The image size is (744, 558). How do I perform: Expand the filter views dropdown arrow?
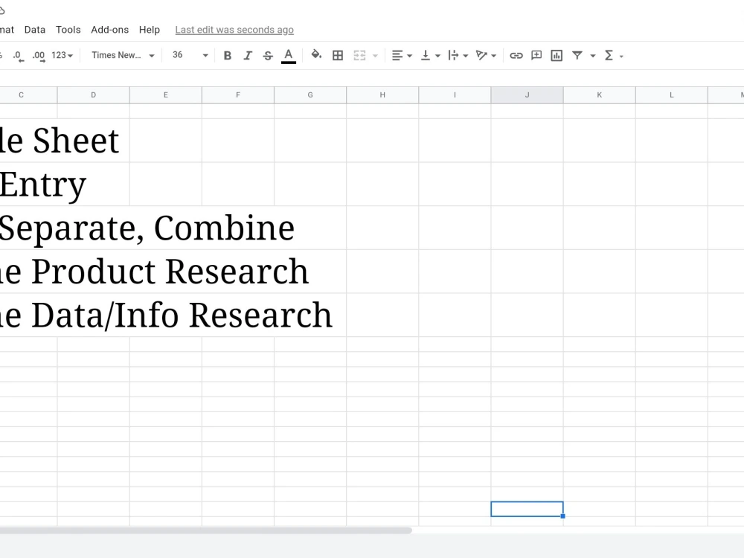593,56
